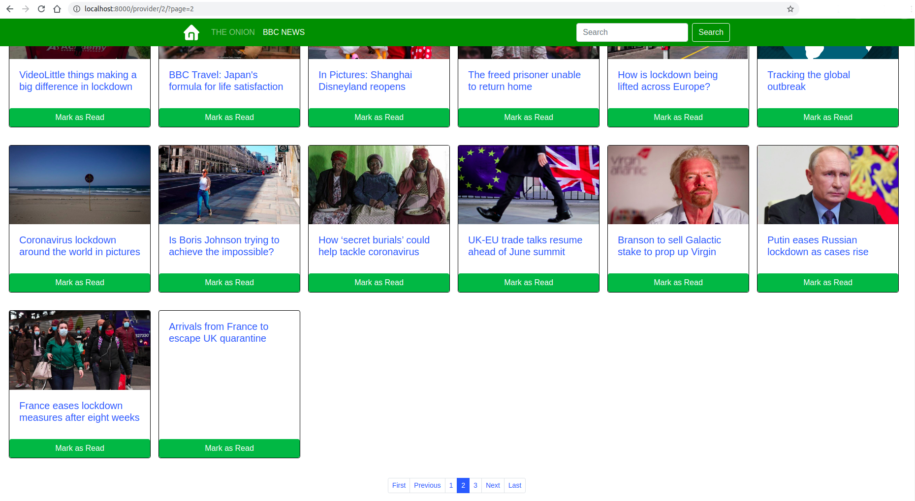915x501 pixels.
Task: Open 'In Pictures: Shanghai Disneyland reopens' article
Action: pos(365,81)
